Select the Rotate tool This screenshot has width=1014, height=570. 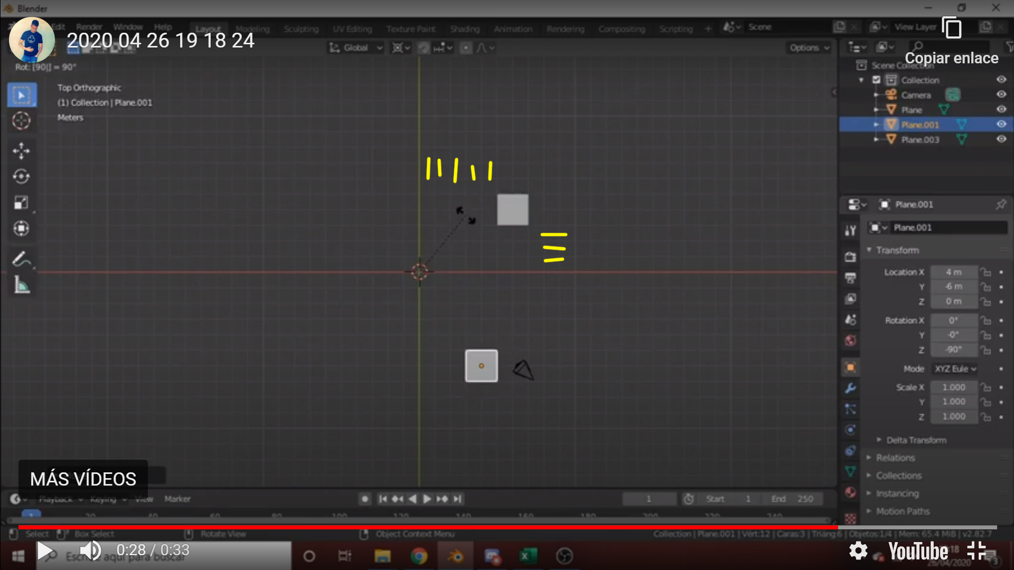21,176
